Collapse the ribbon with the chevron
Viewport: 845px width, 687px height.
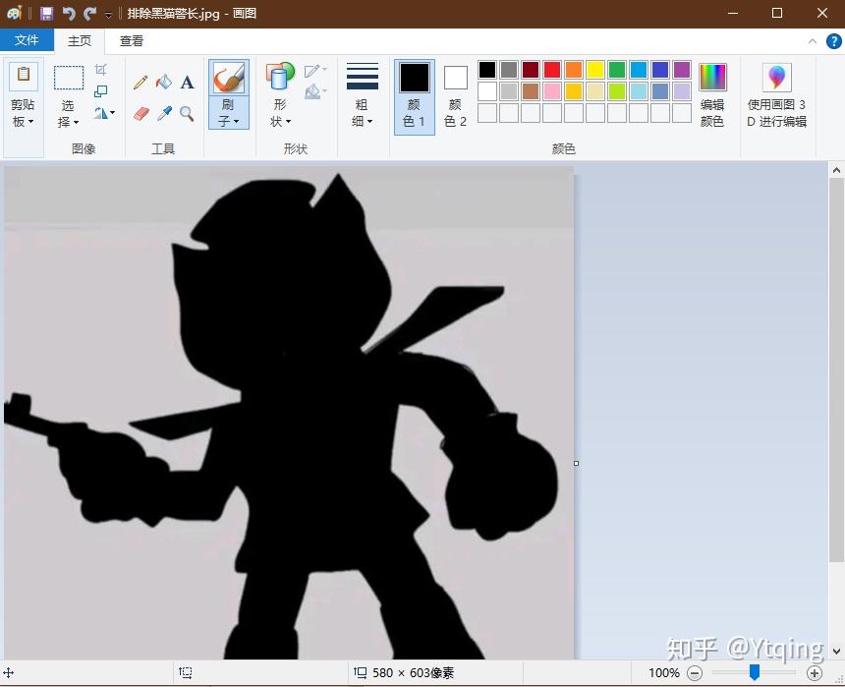813,41
